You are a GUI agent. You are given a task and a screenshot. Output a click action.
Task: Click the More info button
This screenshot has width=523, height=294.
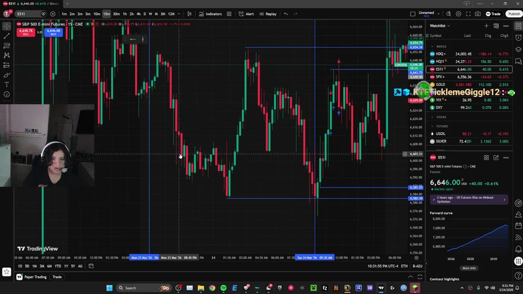point(469,268)
